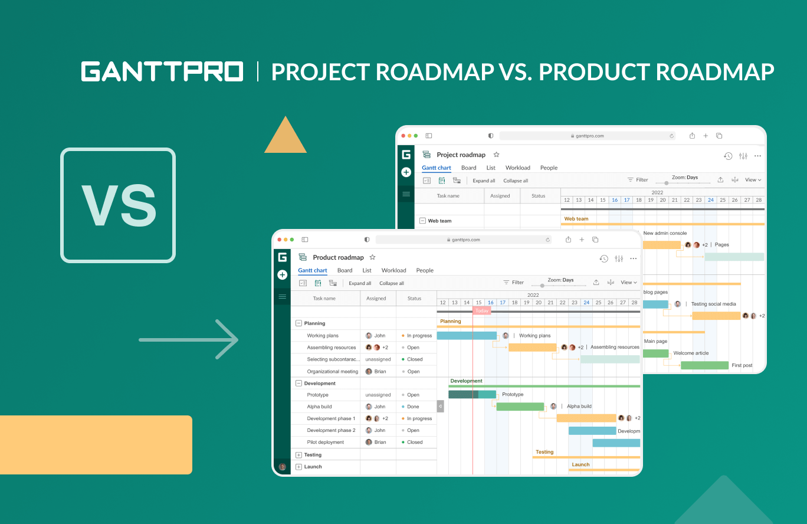Expand the Launch group

tap(298, 467)
